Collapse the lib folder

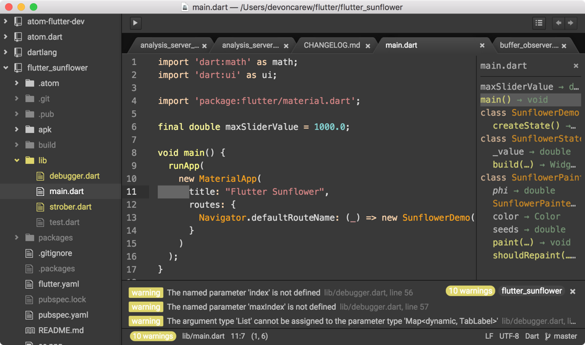click(x=17, y=160)
